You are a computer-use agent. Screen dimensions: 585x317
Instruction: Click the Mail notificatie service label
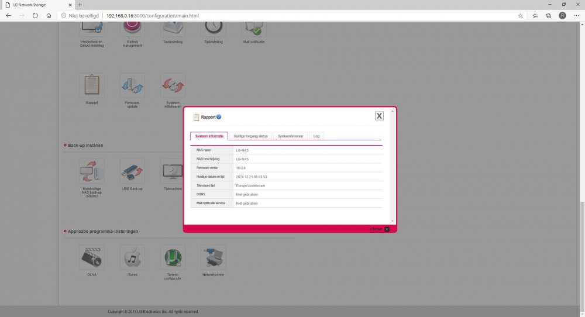click(x=211, y=204)
